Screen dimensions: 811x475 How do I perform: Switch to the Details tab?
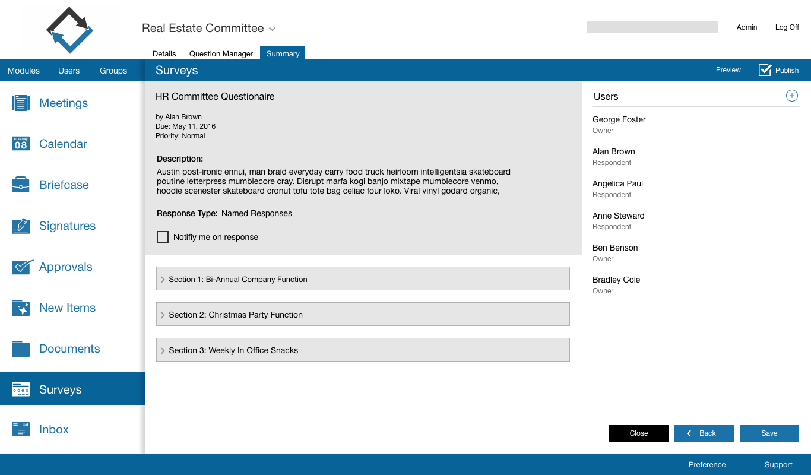point(164,53)
